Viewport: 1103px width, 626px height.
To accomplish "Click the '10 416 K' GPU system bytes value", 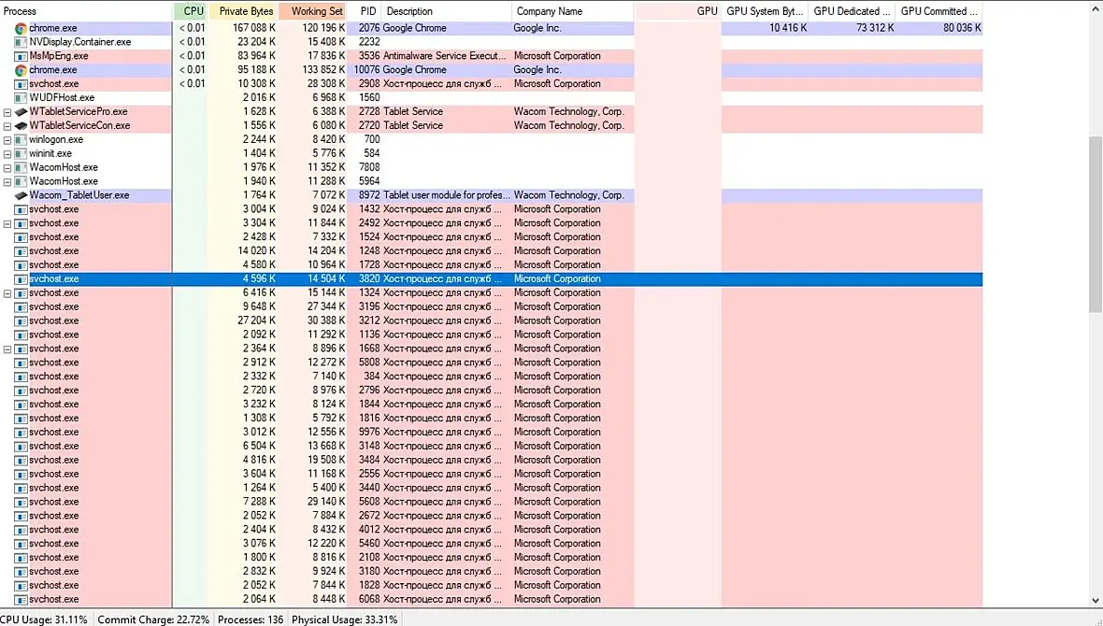I will 788,28.
